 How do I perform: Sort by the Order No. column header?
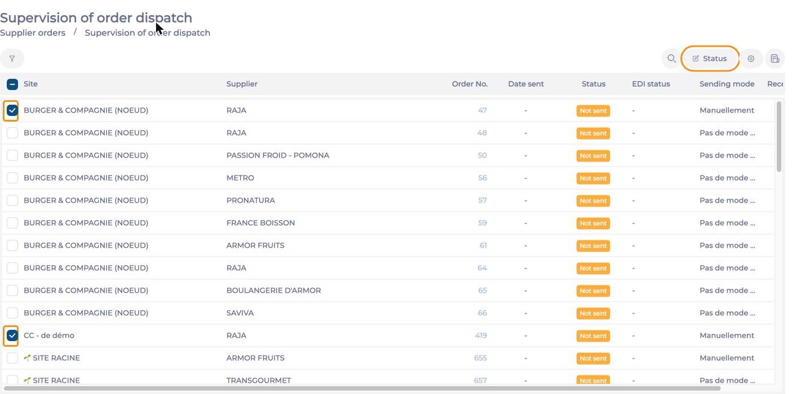tap(470, 84)
